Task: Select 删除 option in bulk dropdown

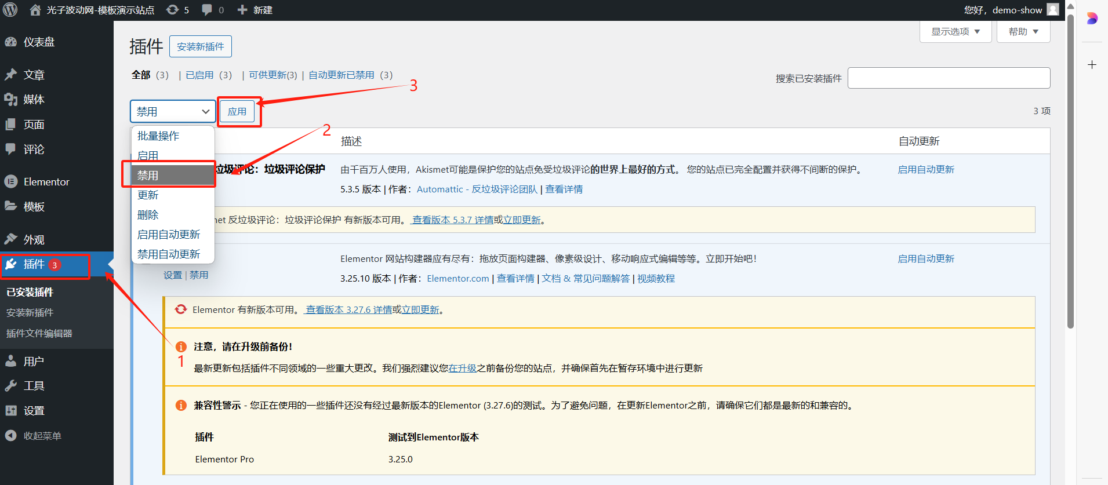Action: [173, 214]
